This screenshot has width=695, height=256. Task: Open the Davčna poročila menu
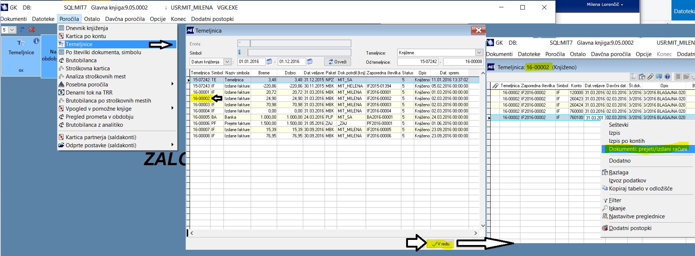125,19
